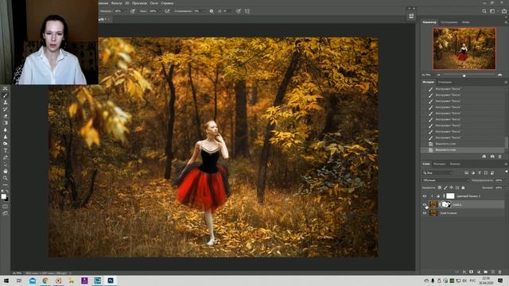Link layers icon at Layers bottom
The image size is (509, 286).
[x=457, y=272]
